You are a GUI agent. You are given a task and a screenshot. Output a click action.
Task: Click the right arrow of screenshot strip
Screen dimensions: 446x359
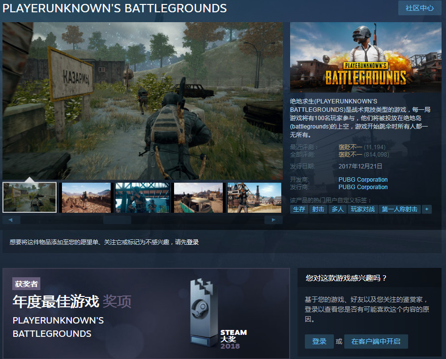[273, 220]
